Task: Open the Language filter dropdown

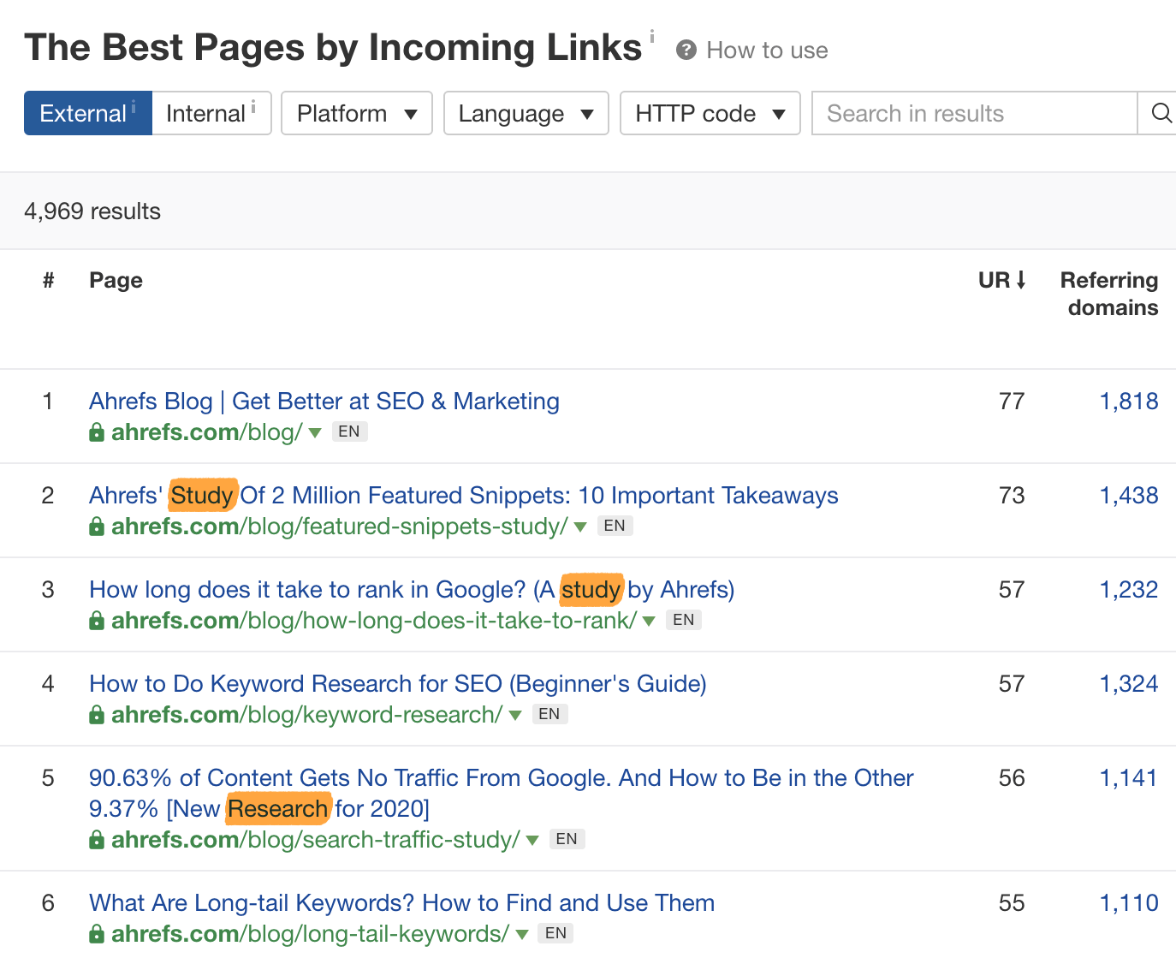Action: pos(526,113)
